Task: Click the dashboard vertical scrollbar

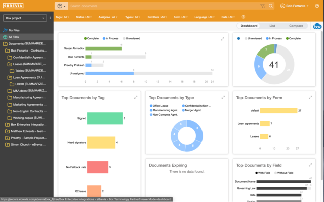Action: pyautogui.click(x=322, y=105)
